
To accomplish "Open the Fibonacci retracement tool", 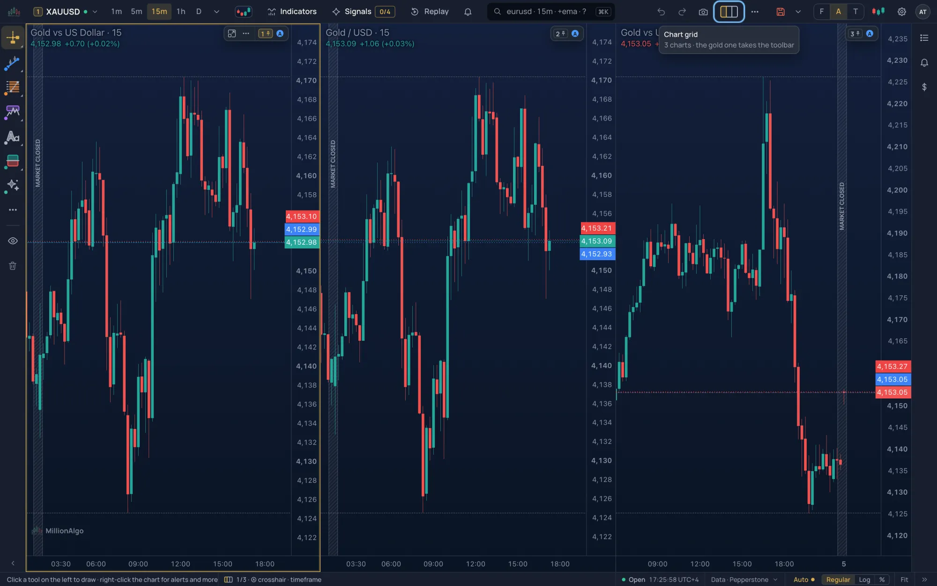I will tap(13, 87).
